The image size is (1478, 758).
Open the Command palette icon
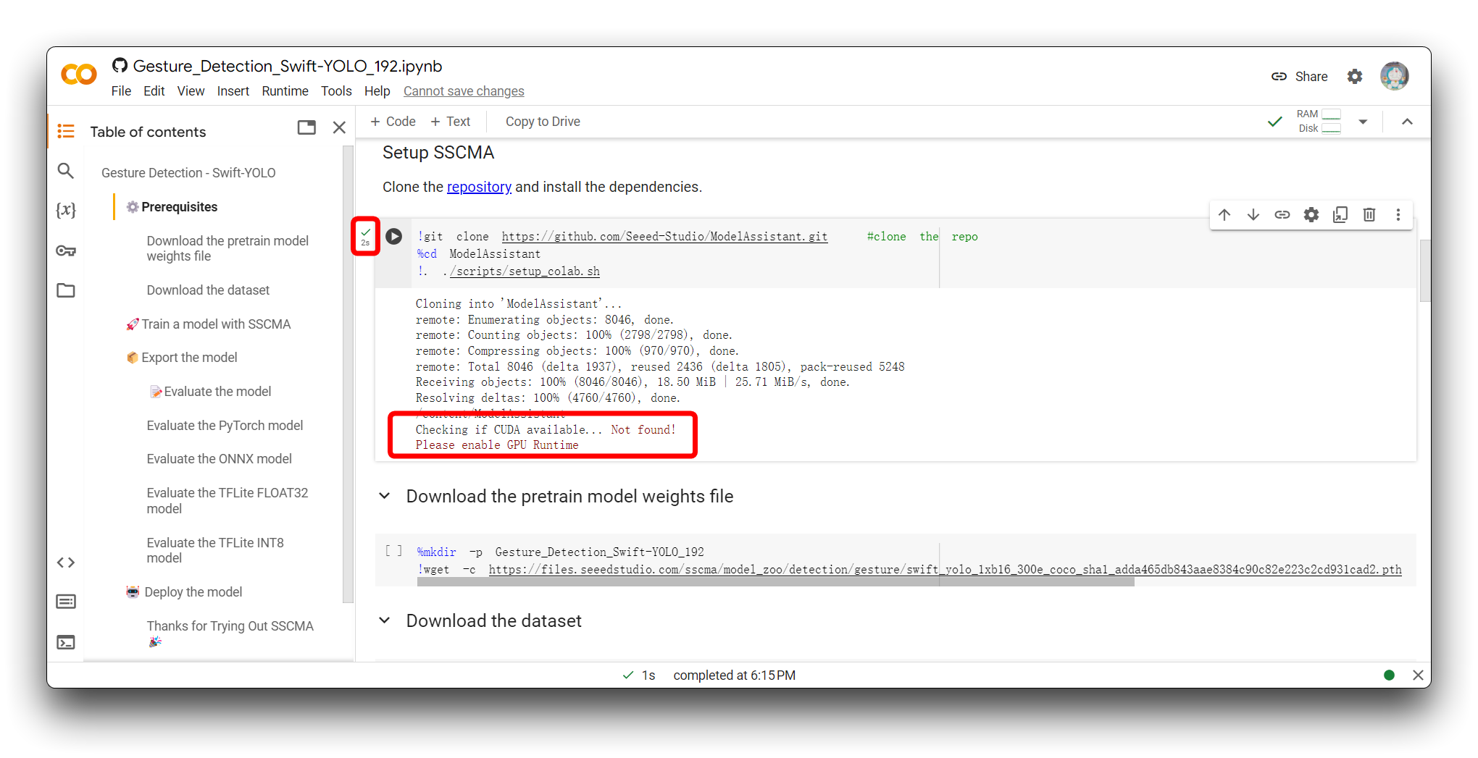coord(66,602)
